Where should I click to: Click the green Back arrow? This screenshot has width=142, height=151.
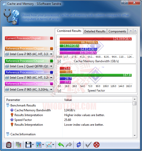pyautogui.click(x=61, y=145)
